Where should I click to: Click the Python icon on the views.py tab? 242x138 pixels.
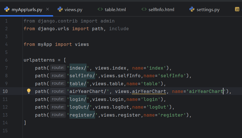(x=60, y=9)
